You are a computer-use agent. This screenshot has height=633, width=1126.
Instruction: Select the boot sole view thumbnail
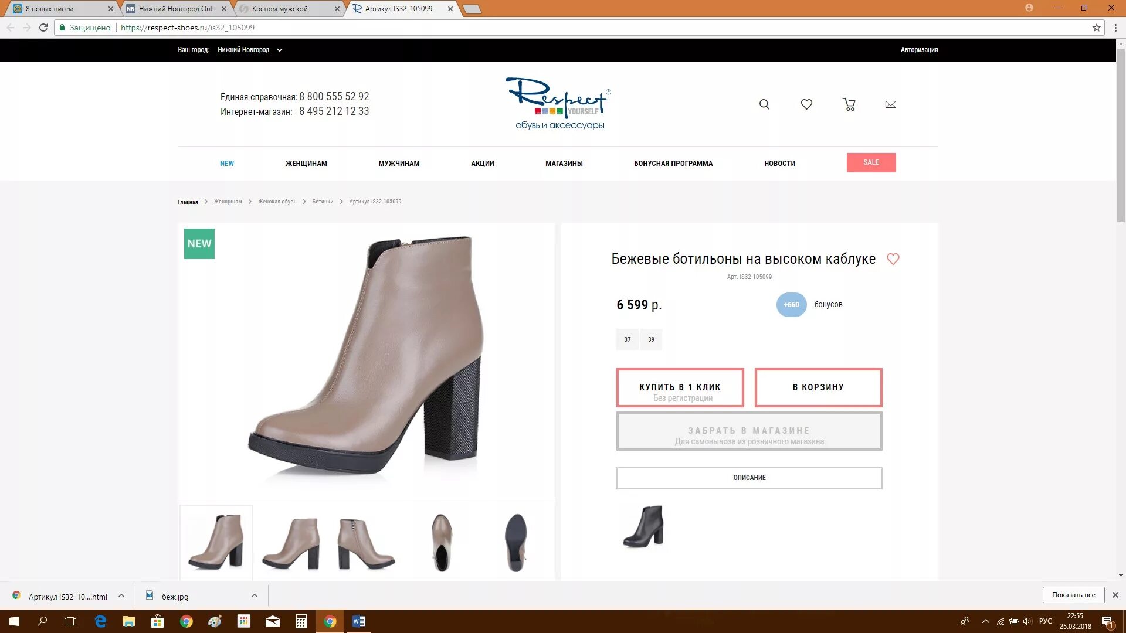click(x=515, y=542)
